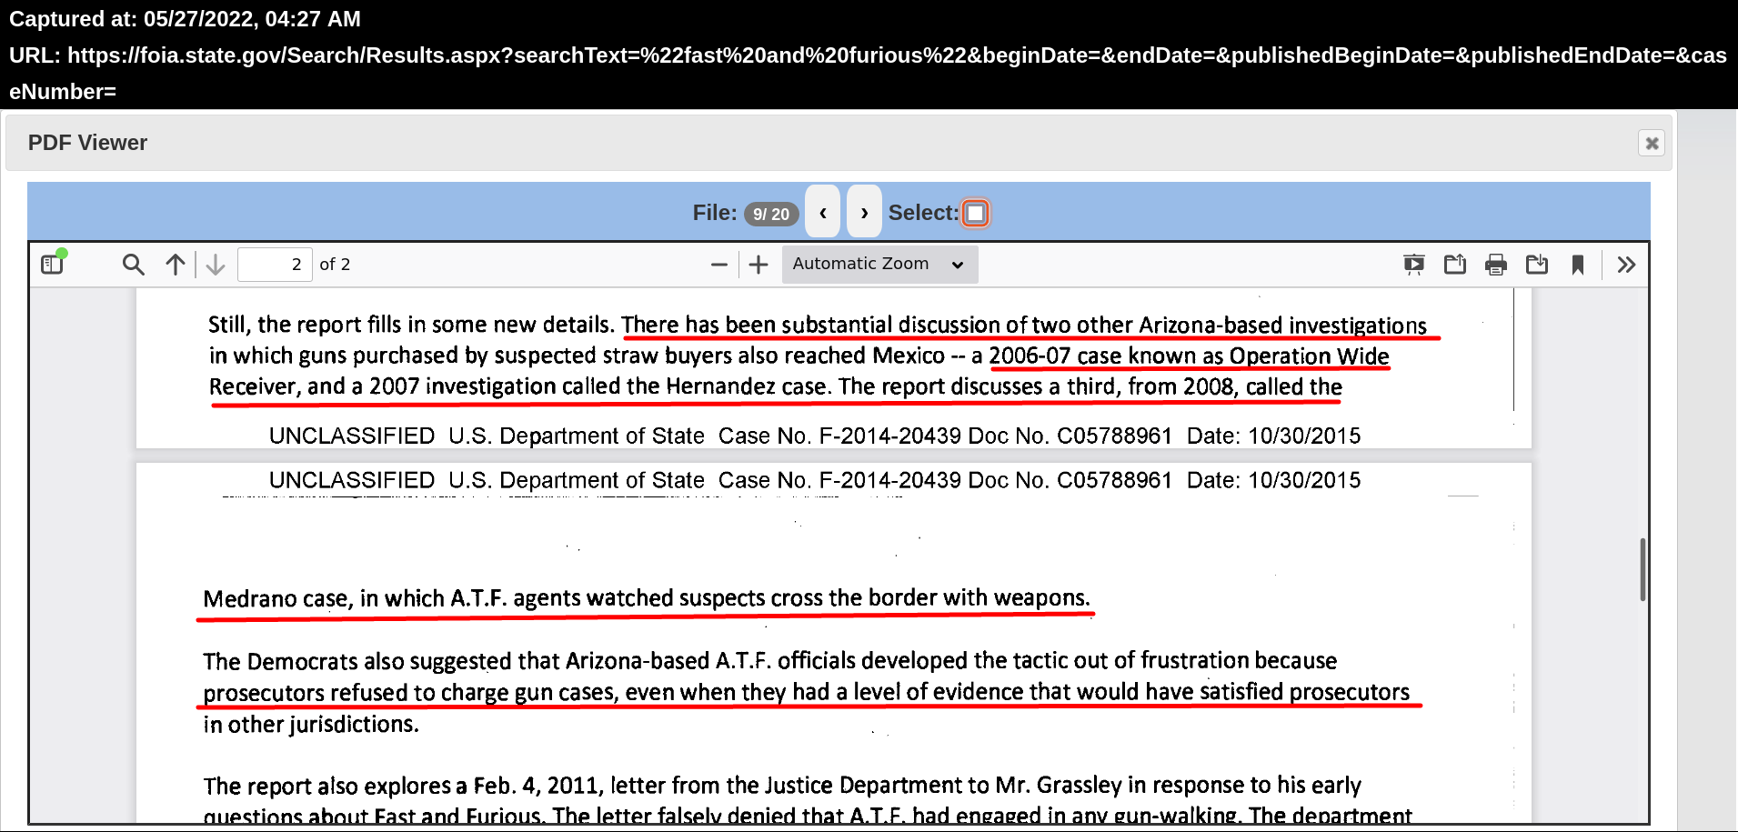Image resolution: width=1738 pixels, height=832 pixels.
Task: Open the Automatic Zoom dropdown
Action: tap(879, 264)
